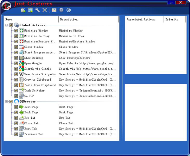Click the X delete icon in toolbar
This screenshot has height=156, width=190.
coord(45,10)
